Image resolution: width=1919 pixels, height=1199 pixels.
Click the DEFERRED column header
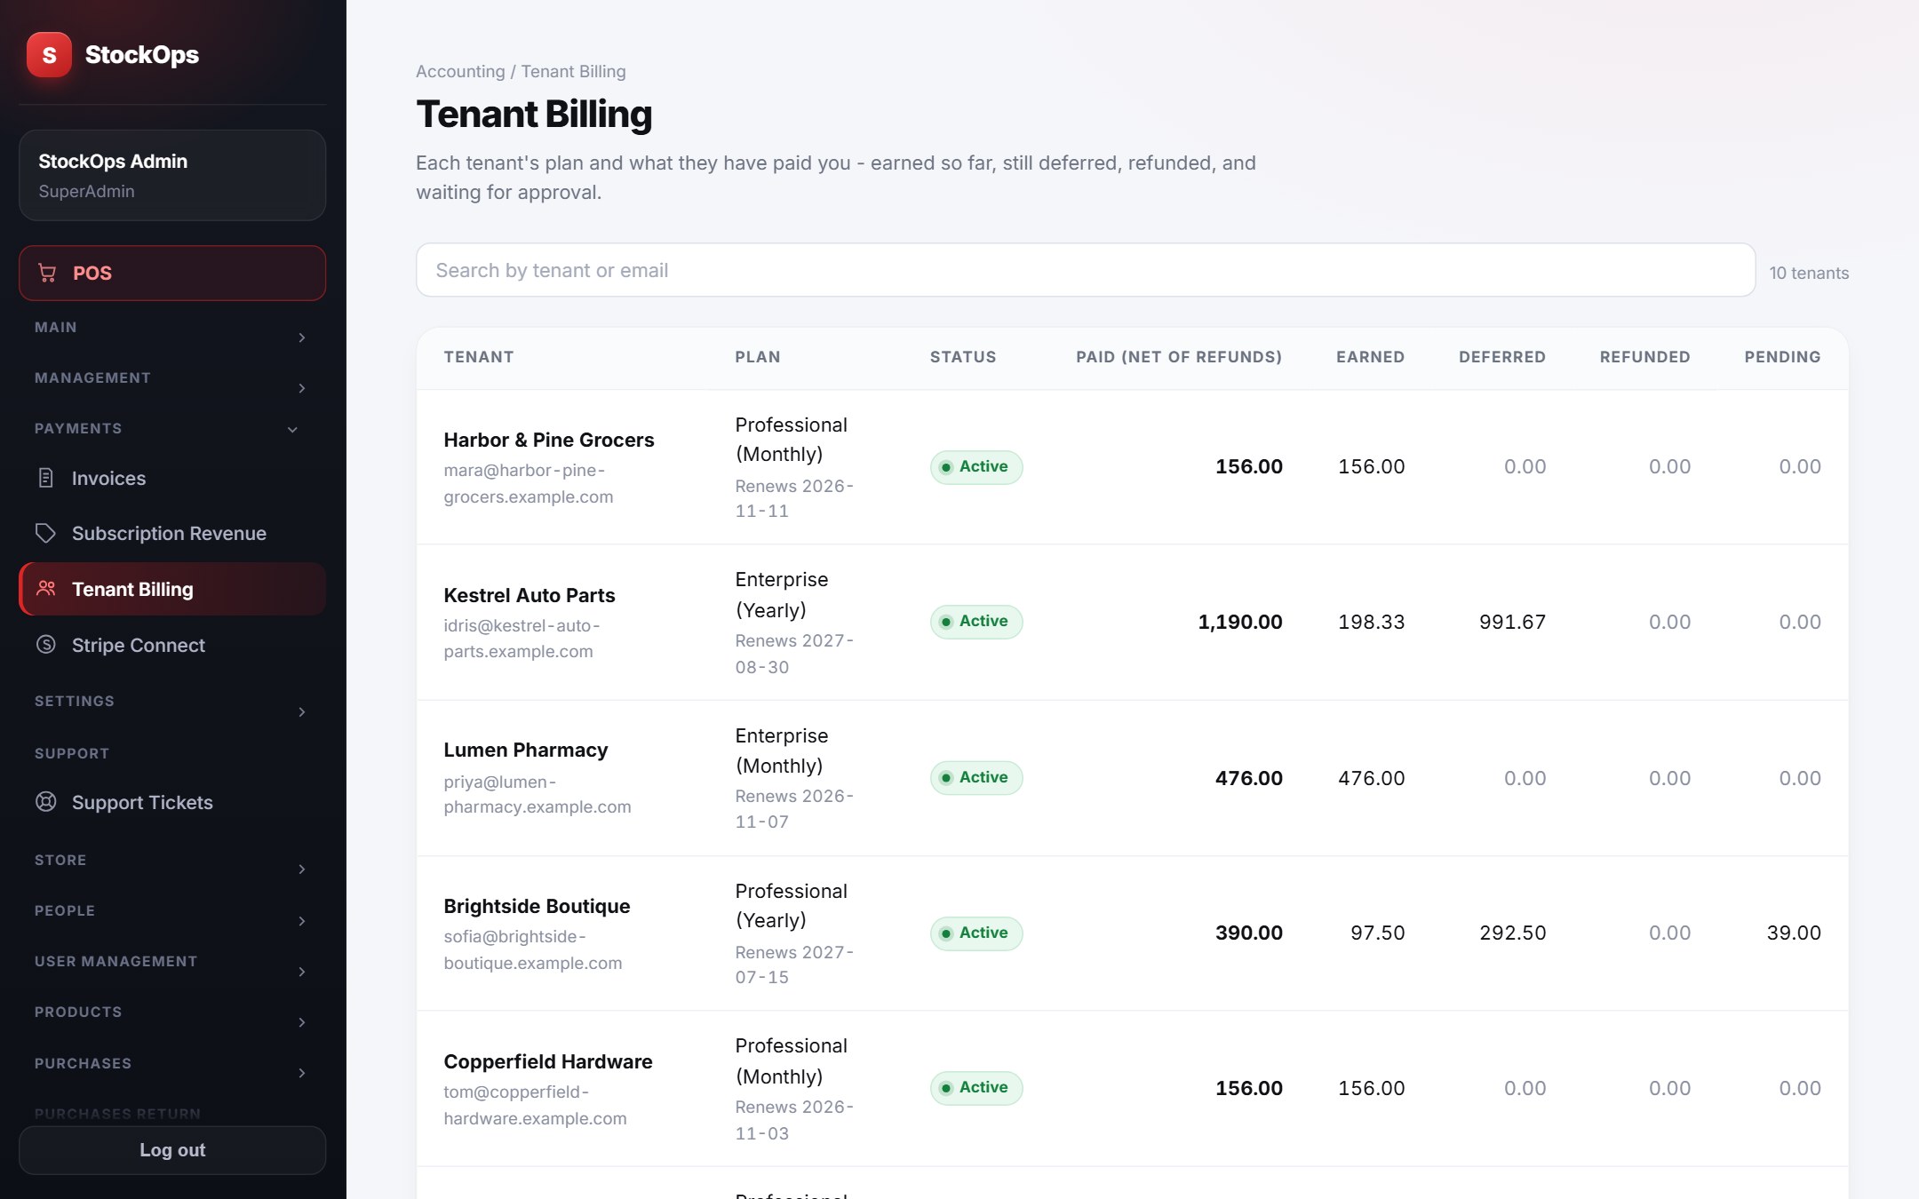pyautogui.click(x=1502, y=357)
